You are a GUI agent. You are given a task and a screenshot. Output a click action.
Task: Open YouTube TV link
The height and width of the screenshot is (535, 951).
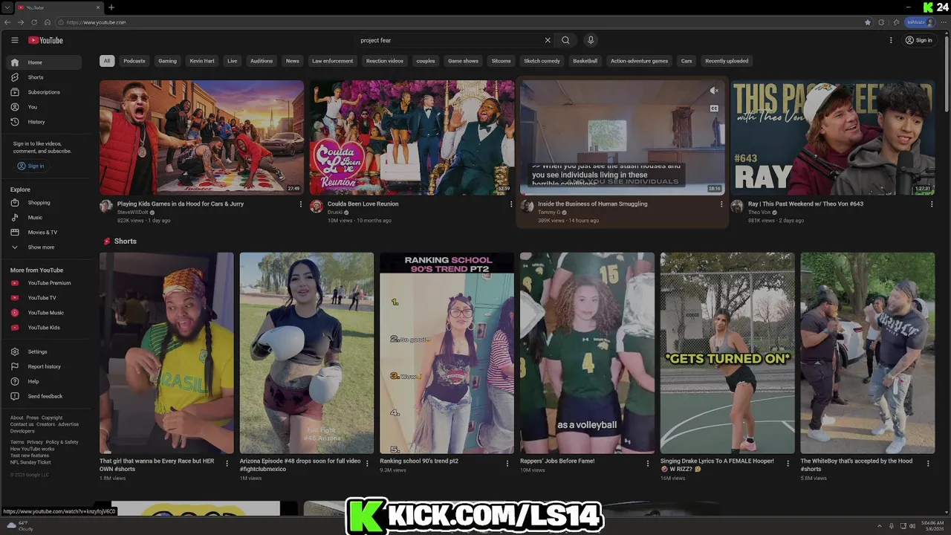point(45,298)
